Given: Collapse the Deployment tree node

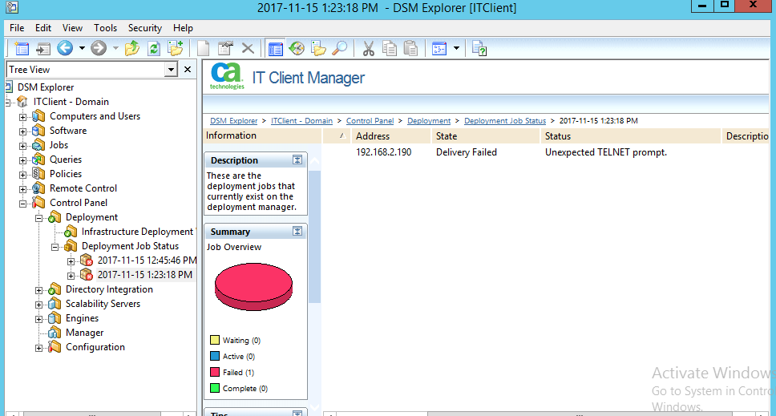Looking at the screenshot, I should 38,218.
